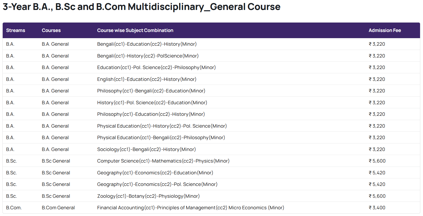Click the Zoology-Botany-Physiology combination
Viewport: 423px width, 216px height.
(x=148, y=196)
